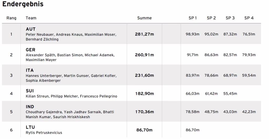Click the GER team name
Screen dimensions: 269x139
point(30,50)
